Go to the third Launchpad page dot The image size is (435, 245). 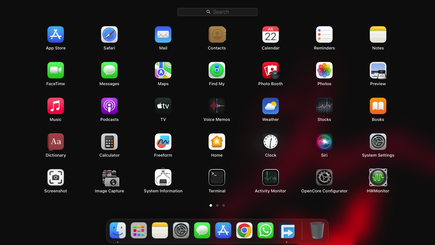point(224,205)
